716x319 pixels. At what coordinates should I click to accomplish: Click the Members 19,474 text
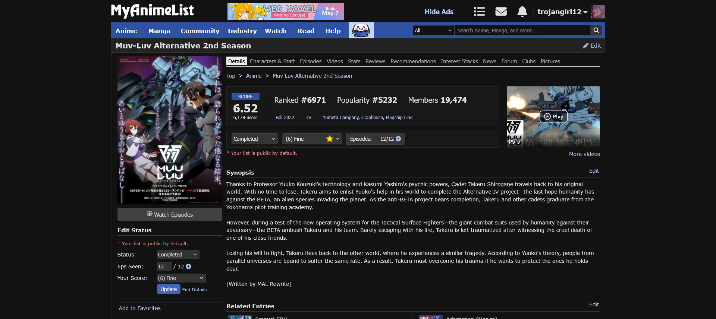tap(437, 100)
